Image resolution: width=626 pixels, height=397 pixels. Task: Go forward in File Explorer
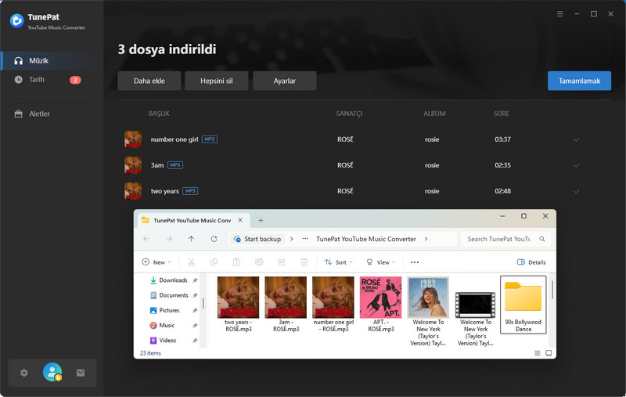coord(169,239)
